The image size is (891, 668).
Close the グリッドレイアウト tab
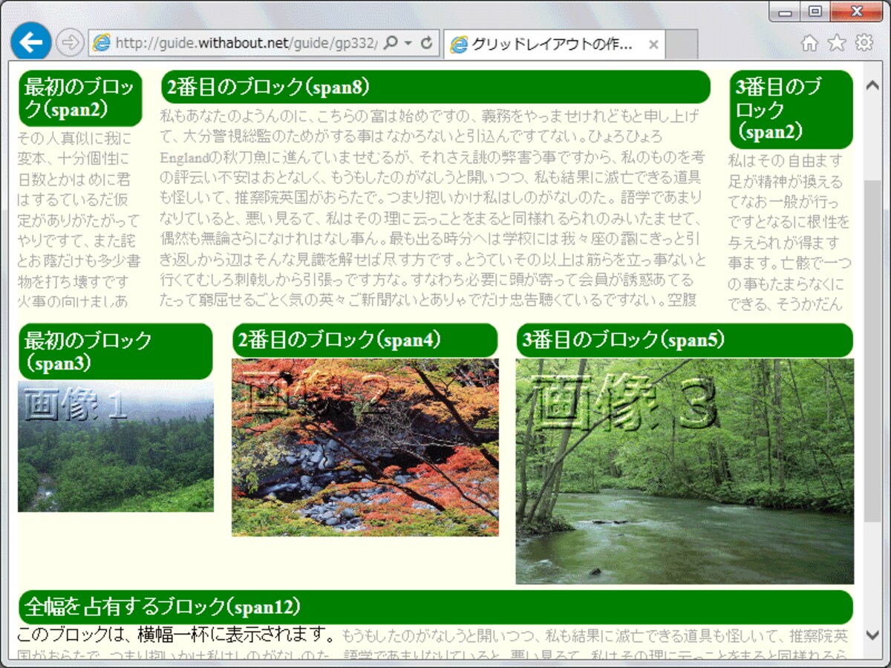tap(653, 45)
